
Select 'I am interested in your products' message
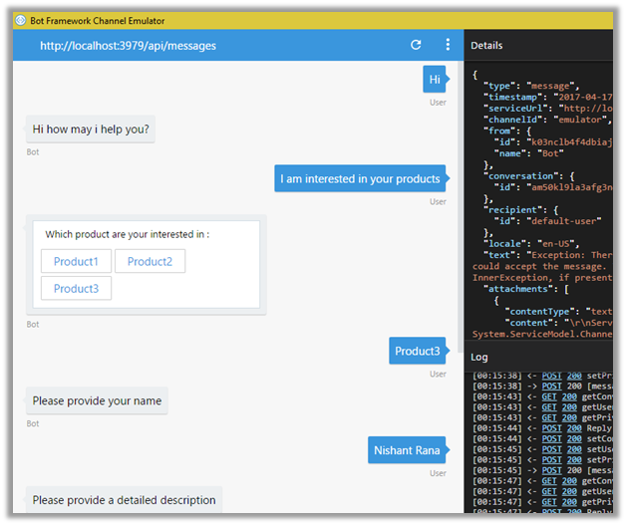pos(360,179)
